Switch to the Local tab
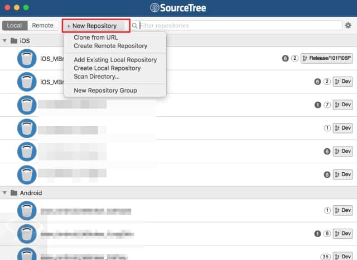 coord(15,25)
